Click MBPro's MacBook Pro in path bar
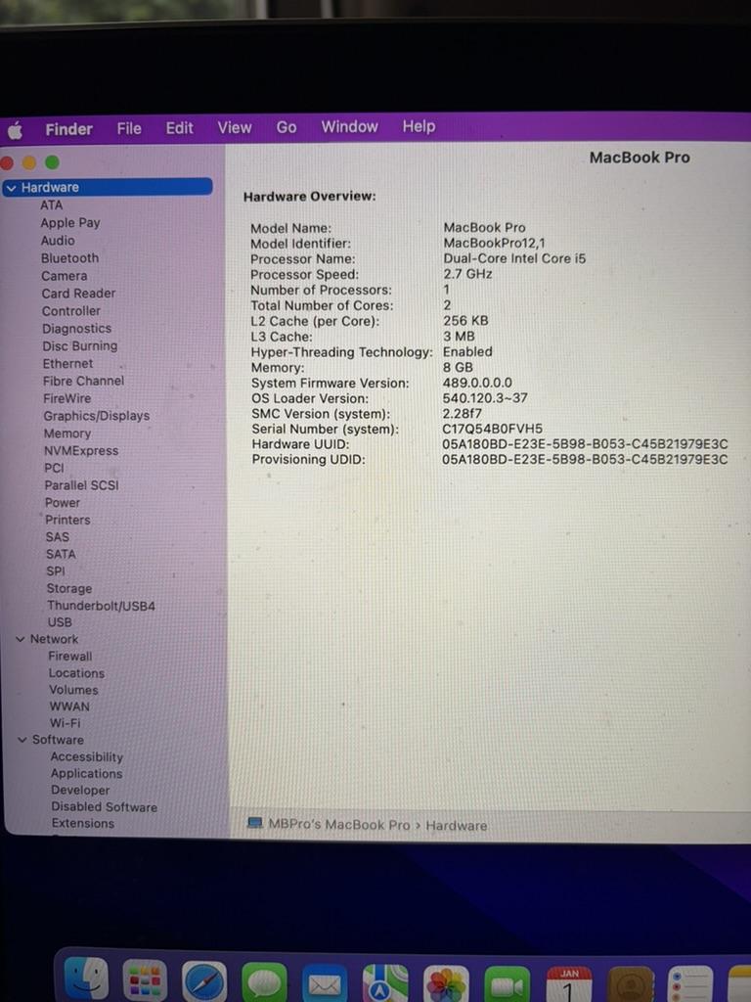This screenshot has width=751, height=1002. point(338,825)
